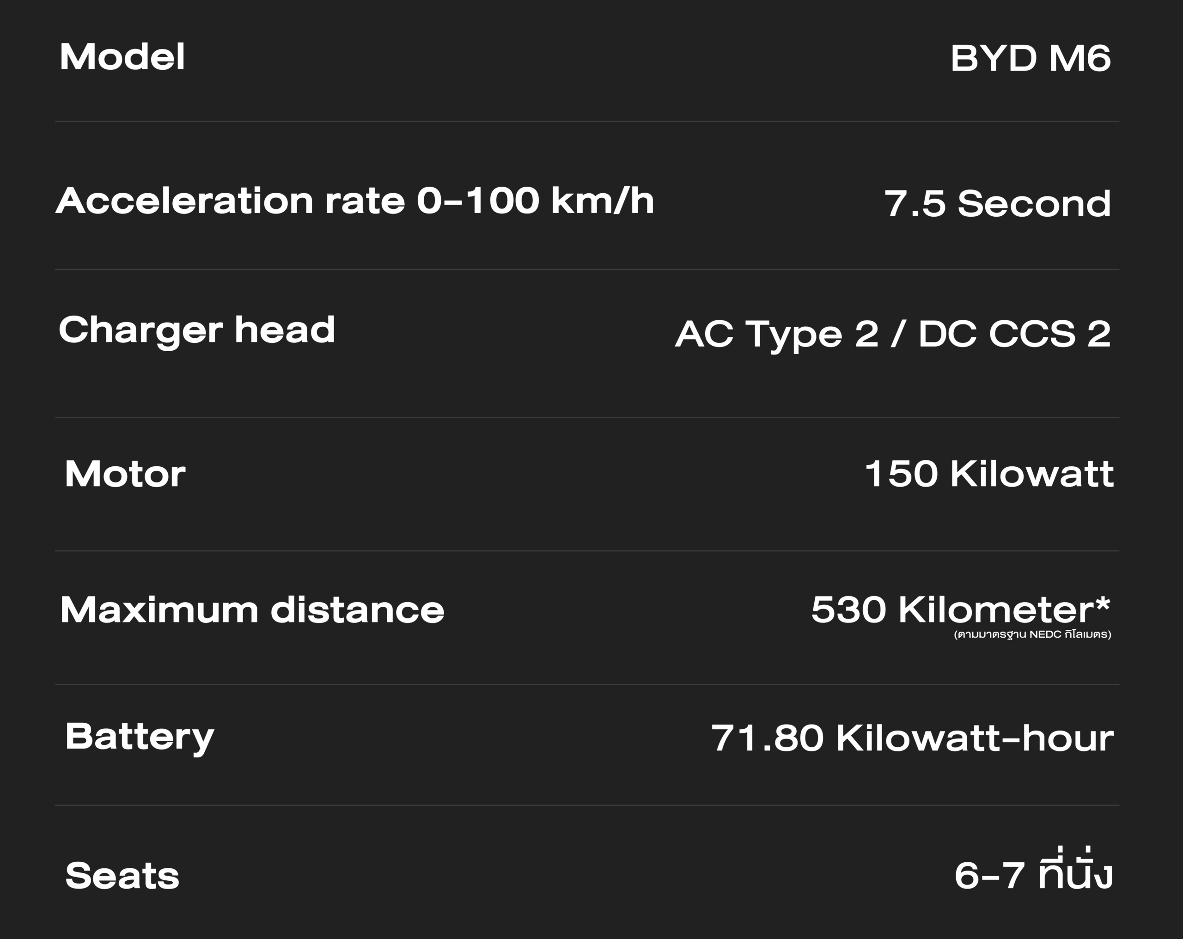Viewport: 1183px width, 939px height.
Task: Click the "Acceleration rate" words
Action: coord(231,201)
